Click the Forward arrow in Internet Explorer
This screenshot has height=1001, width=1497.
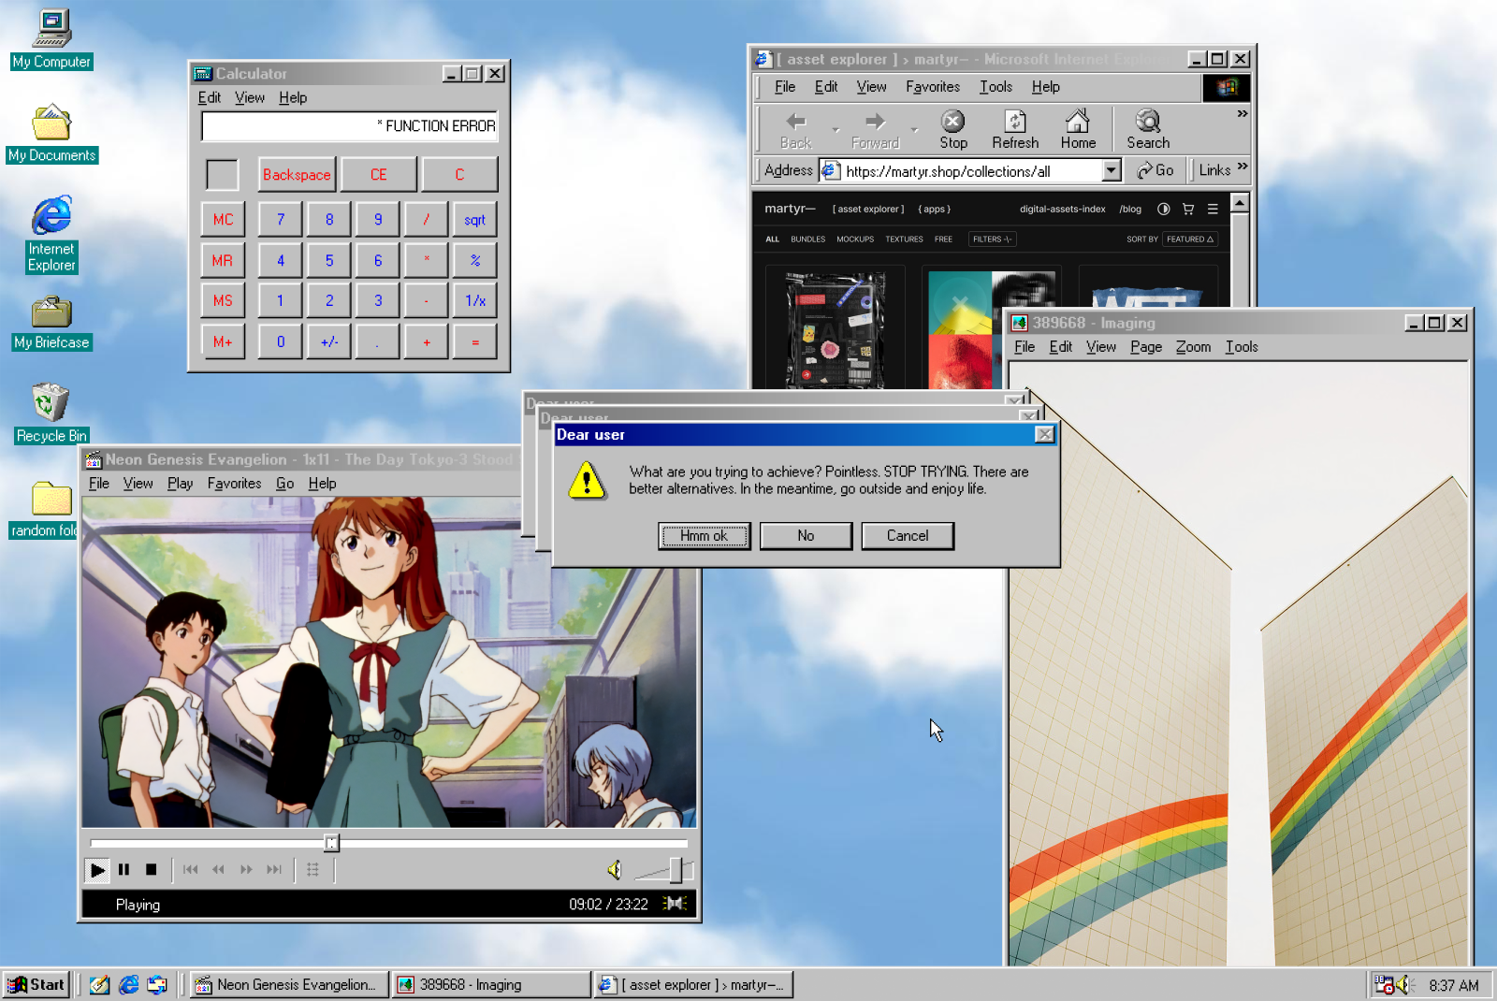[875, 129]
